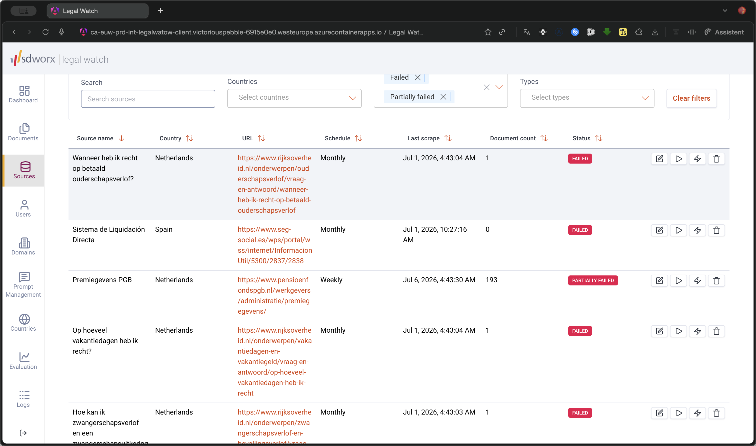The width and height of the screenshot is (756, 446).
Task: Remove the Partially failed filter chip
Action: click(x=443, y=97)
